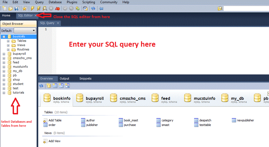Toggle auto-commit mode icon

click(x=78, y=8)
